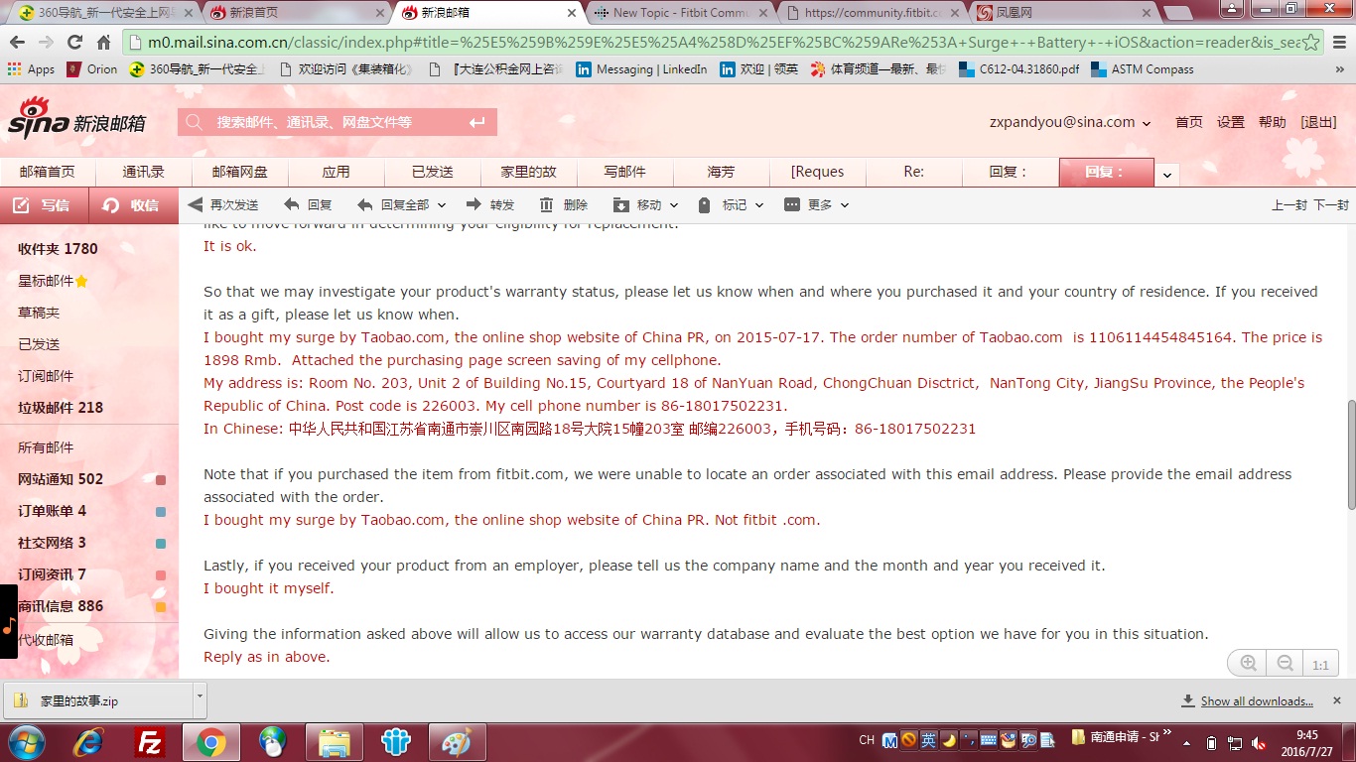
Task: Switch to the 写邮件 tab
Action: [625, 172]
